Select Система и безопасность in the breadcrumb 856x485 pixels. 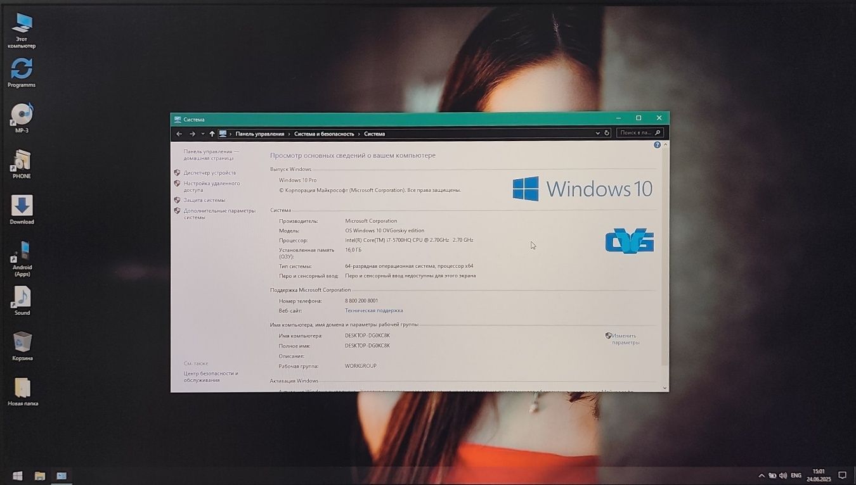(324, 134)
